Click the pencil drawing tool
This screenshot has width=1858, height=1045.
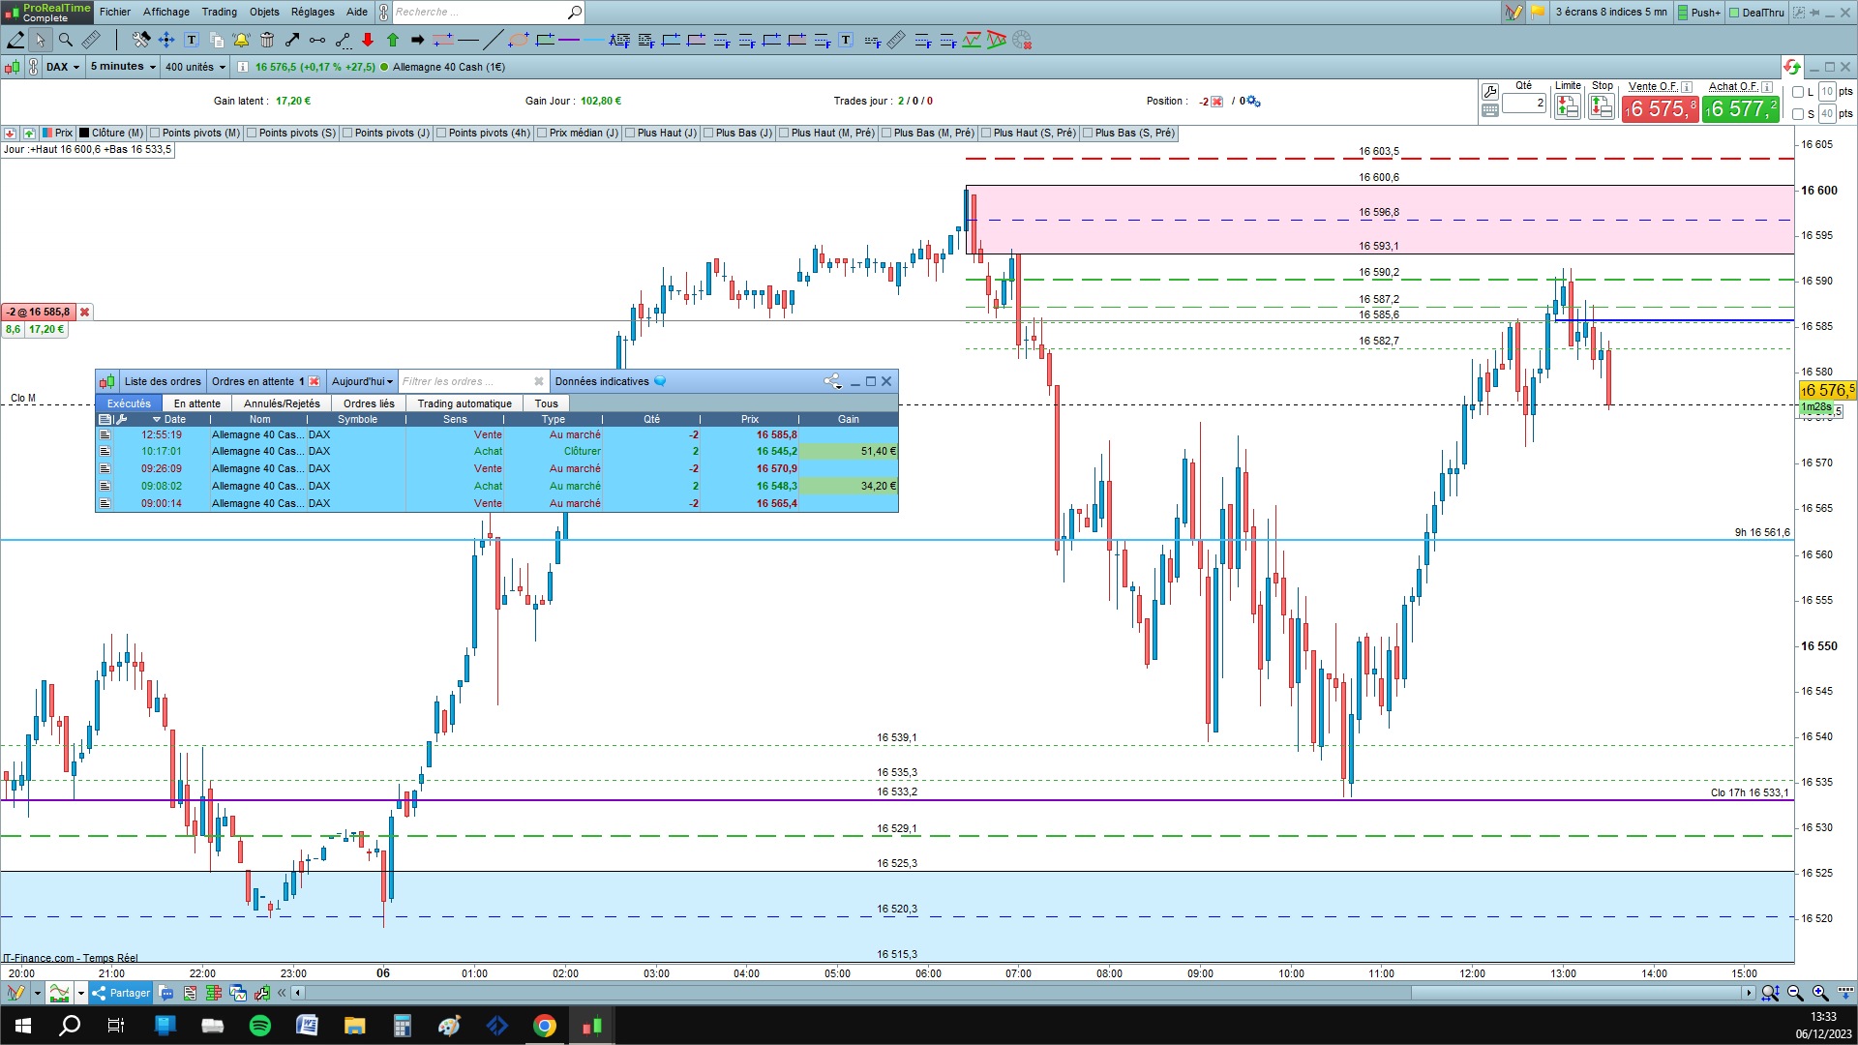[x=15, y=40]
